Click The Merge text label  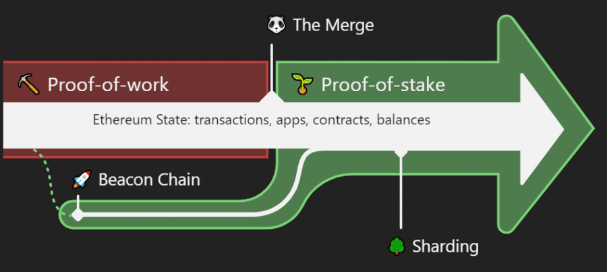pyautogui.click(x=333, y=25)
